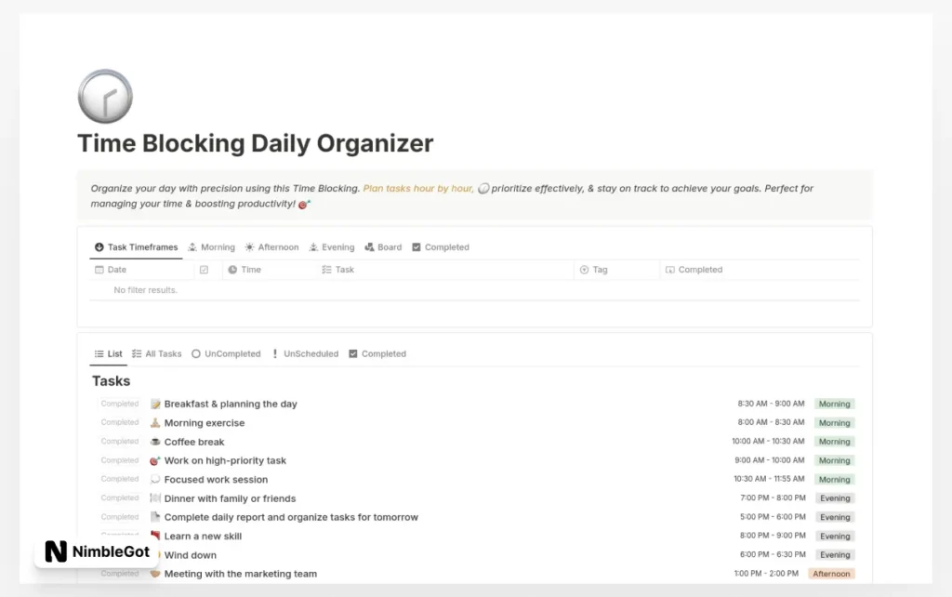Toggle Completed button for Coffee break
The image size is (952, 597).
click(120, 441)
